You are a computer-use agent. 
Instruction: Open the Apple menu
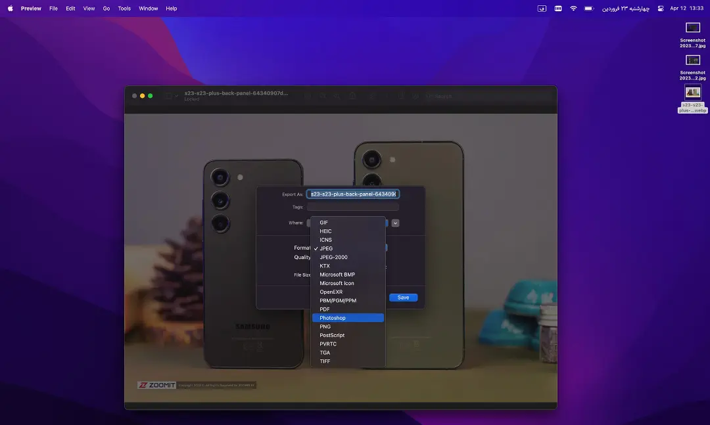[10, 8]
